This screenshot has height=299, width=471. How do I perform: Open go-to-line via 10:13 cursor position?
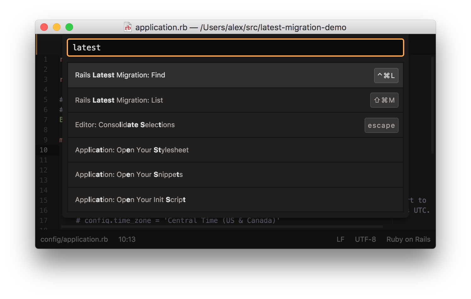point(127,239)
